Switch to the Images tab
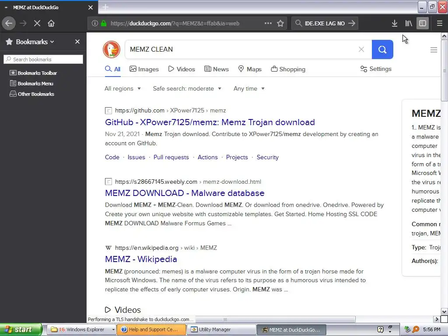The image size is (448, 336). (x=144, y=69)
